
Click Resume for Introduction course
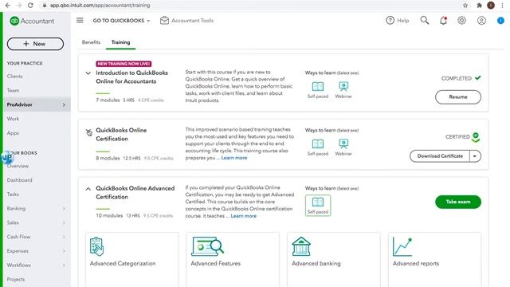pos(458,97)
